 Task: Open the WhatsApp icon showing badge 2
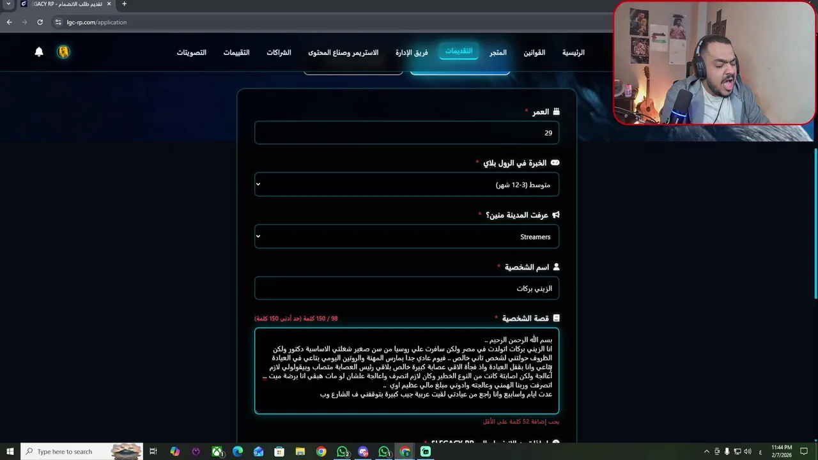(343, 452)
